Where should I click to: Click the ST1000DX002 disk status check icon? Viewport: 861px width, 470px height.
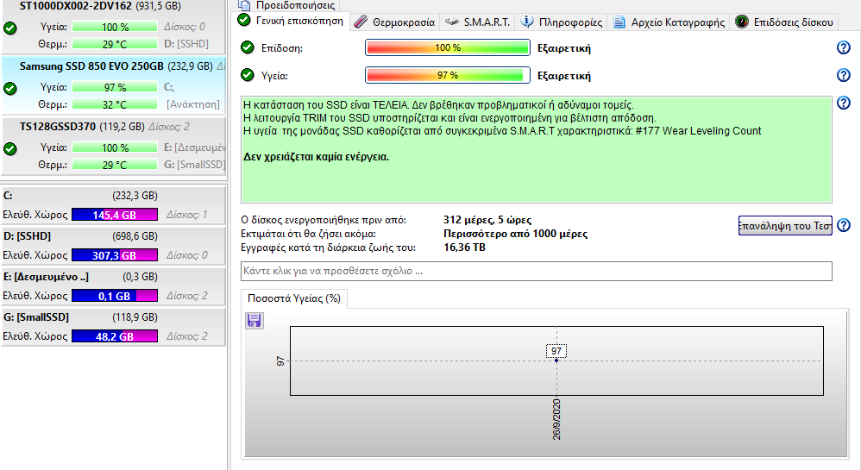pos(9,28)
